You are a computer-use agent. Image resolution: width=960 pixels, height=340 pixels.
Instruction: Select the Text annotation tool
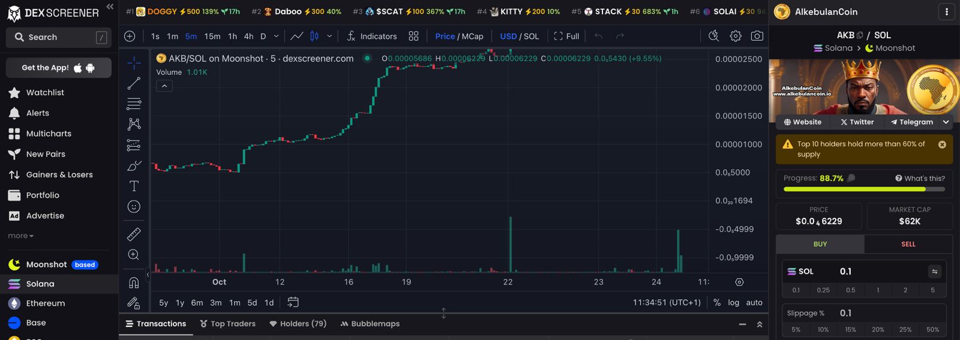click(x=134, y=186)
